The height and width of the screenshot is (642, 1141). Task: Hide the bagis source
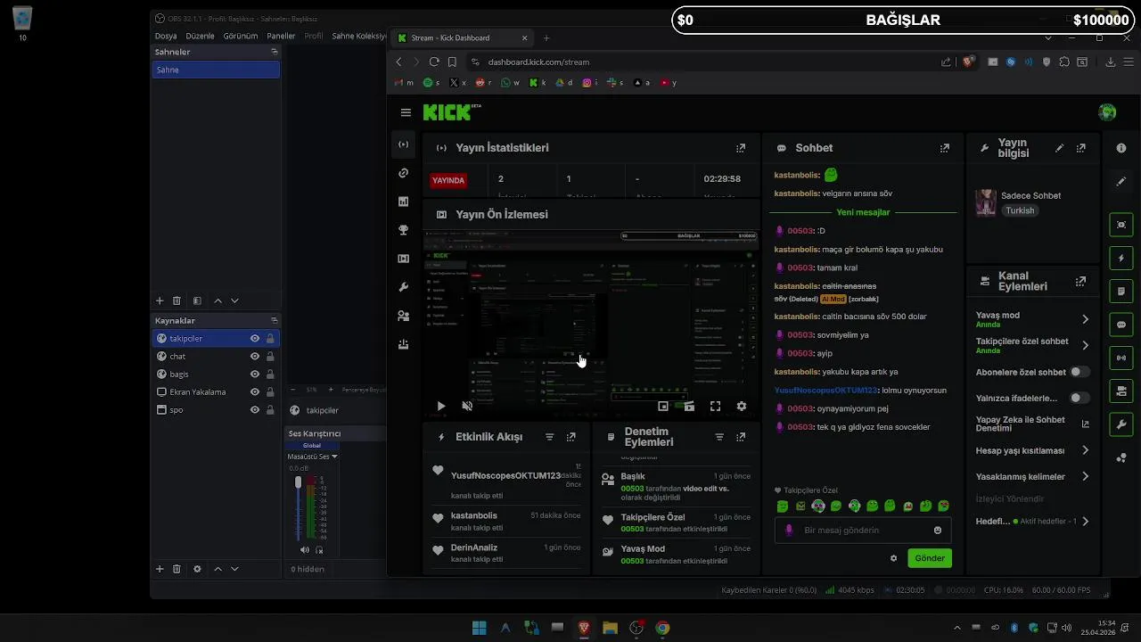pyautogui.click(x=255, y=374)
